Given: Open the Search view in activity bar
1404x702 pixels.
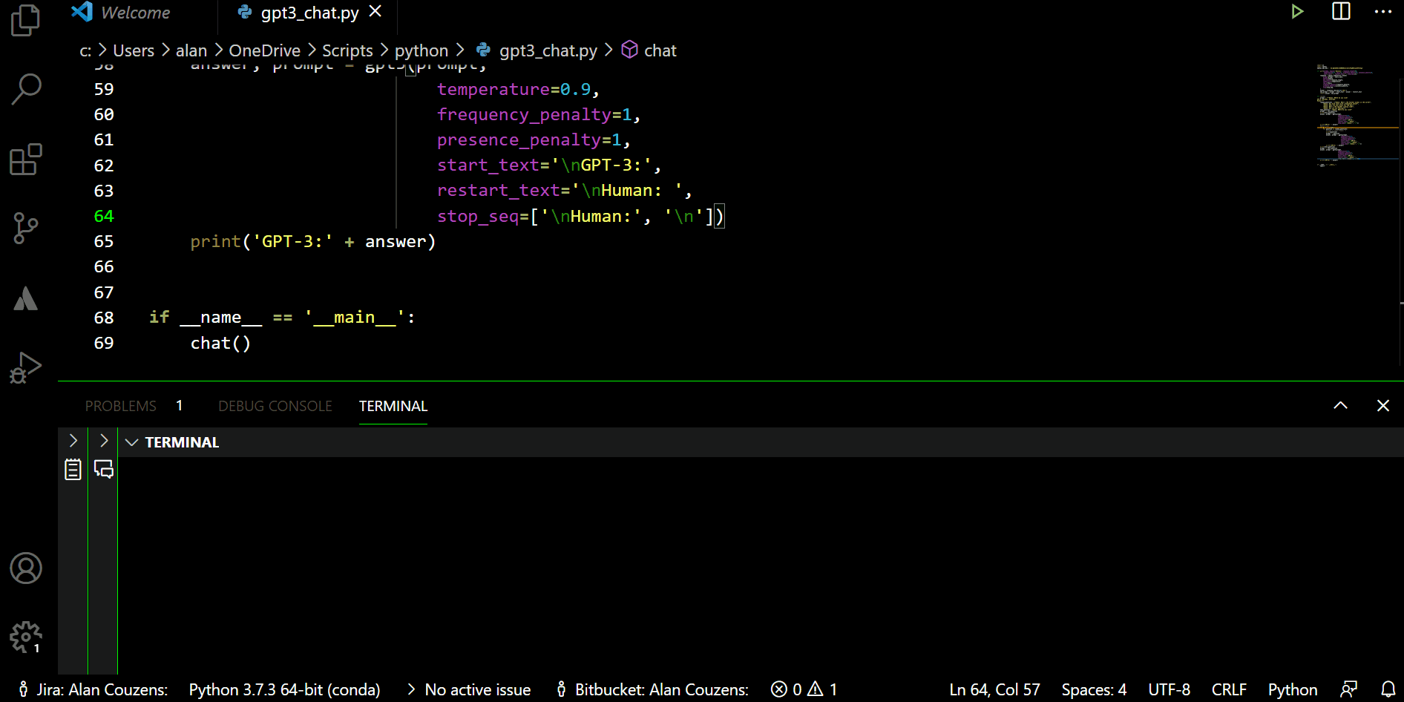Looking at the screenshot, I should point(26,89).
